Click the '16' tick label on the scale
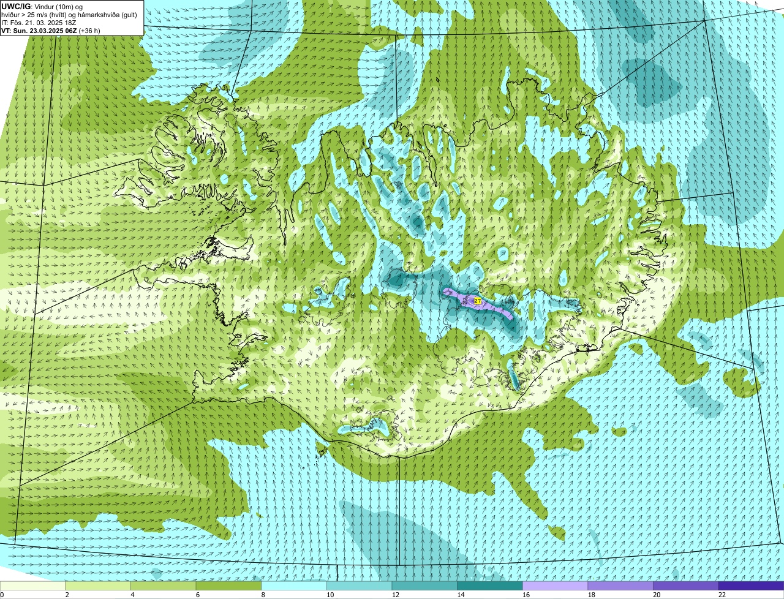This screenshot has width=784, height=599. point(526,595)
